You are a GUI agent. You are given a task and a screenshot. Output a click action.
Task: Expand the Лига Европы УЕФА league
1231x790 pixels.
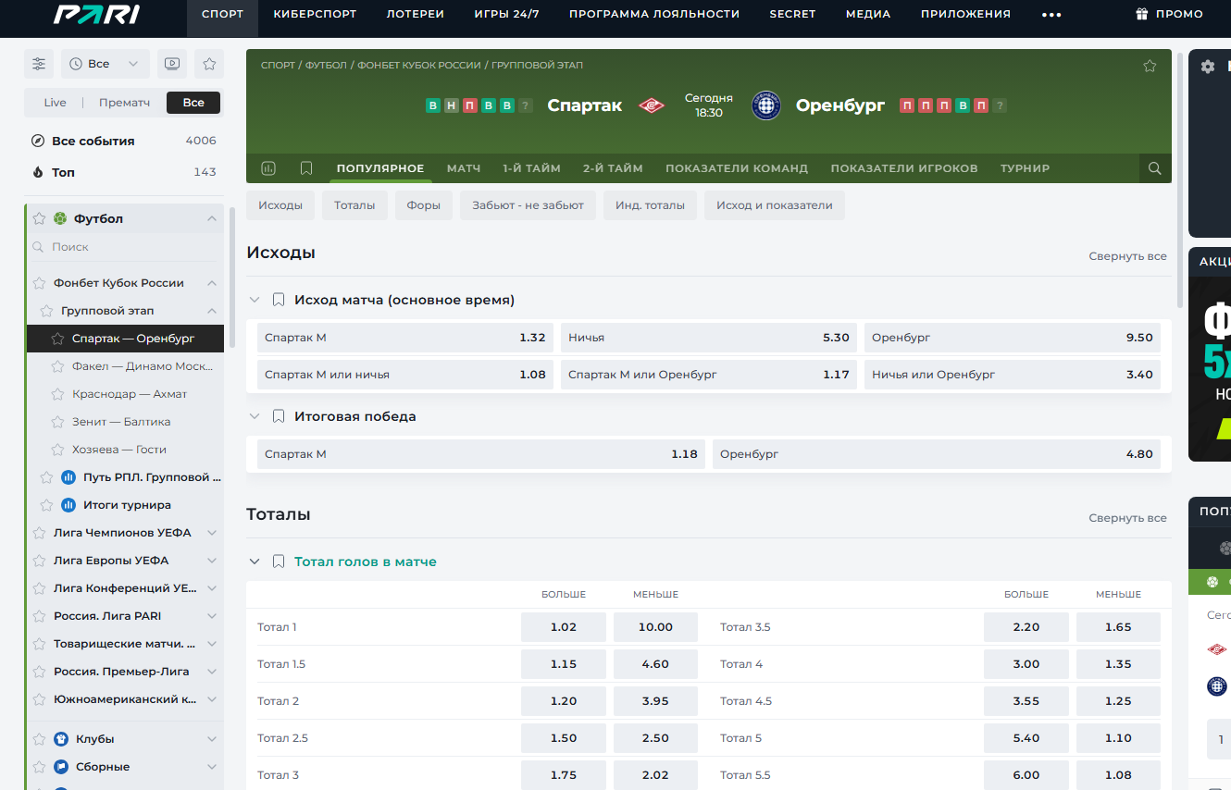pos(212,561)
